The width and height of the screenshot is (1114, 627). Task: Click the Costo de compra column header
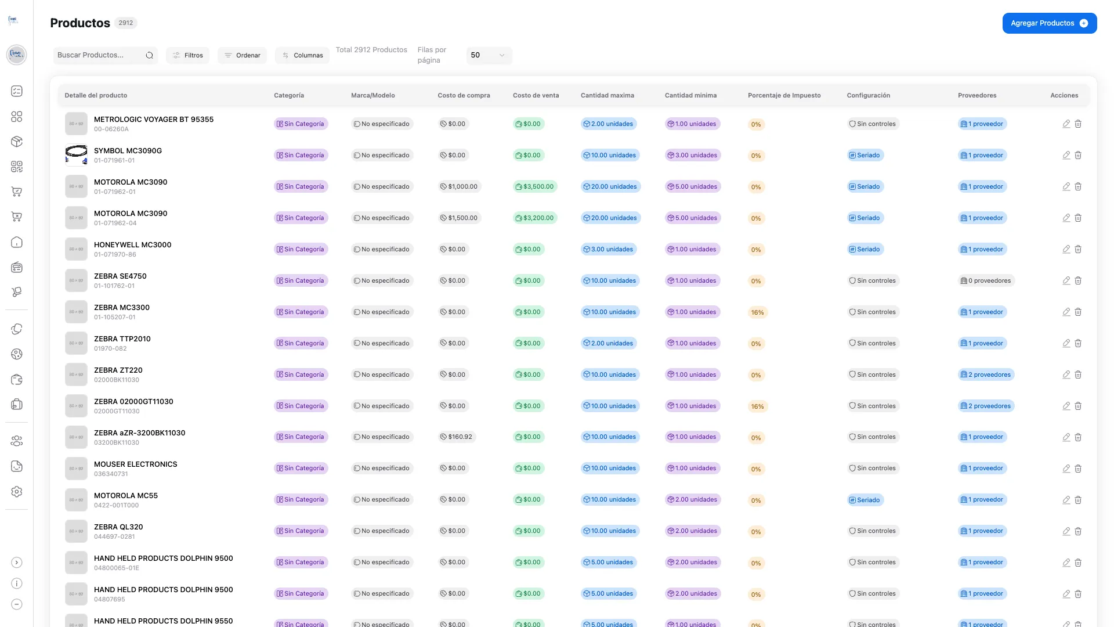tap(464, 95)
